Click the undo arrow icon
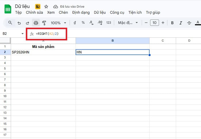 coord(19,23)
